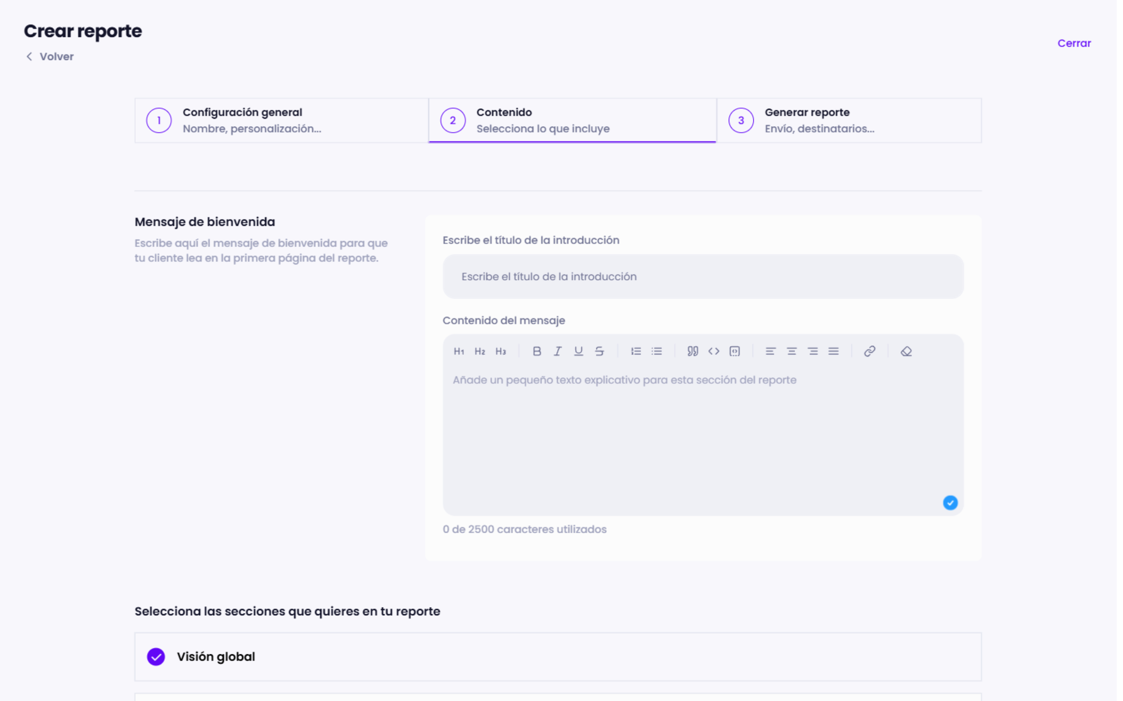The image size is (1123, 701).
Task: Click into the message content text area
Action: [703, 436]
